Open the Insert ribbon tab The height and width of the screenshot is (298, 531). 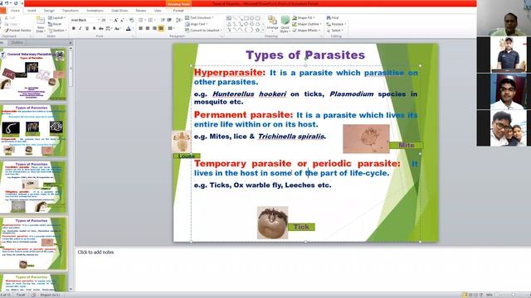tap(32, 11)
